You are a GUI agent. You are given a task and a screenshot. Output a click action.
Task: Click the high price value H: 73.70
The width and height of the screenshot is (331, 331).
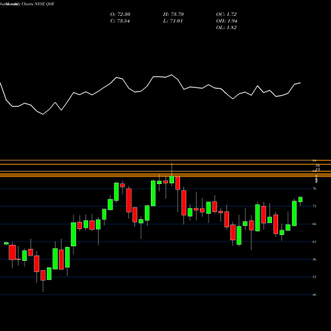(173, 15)
